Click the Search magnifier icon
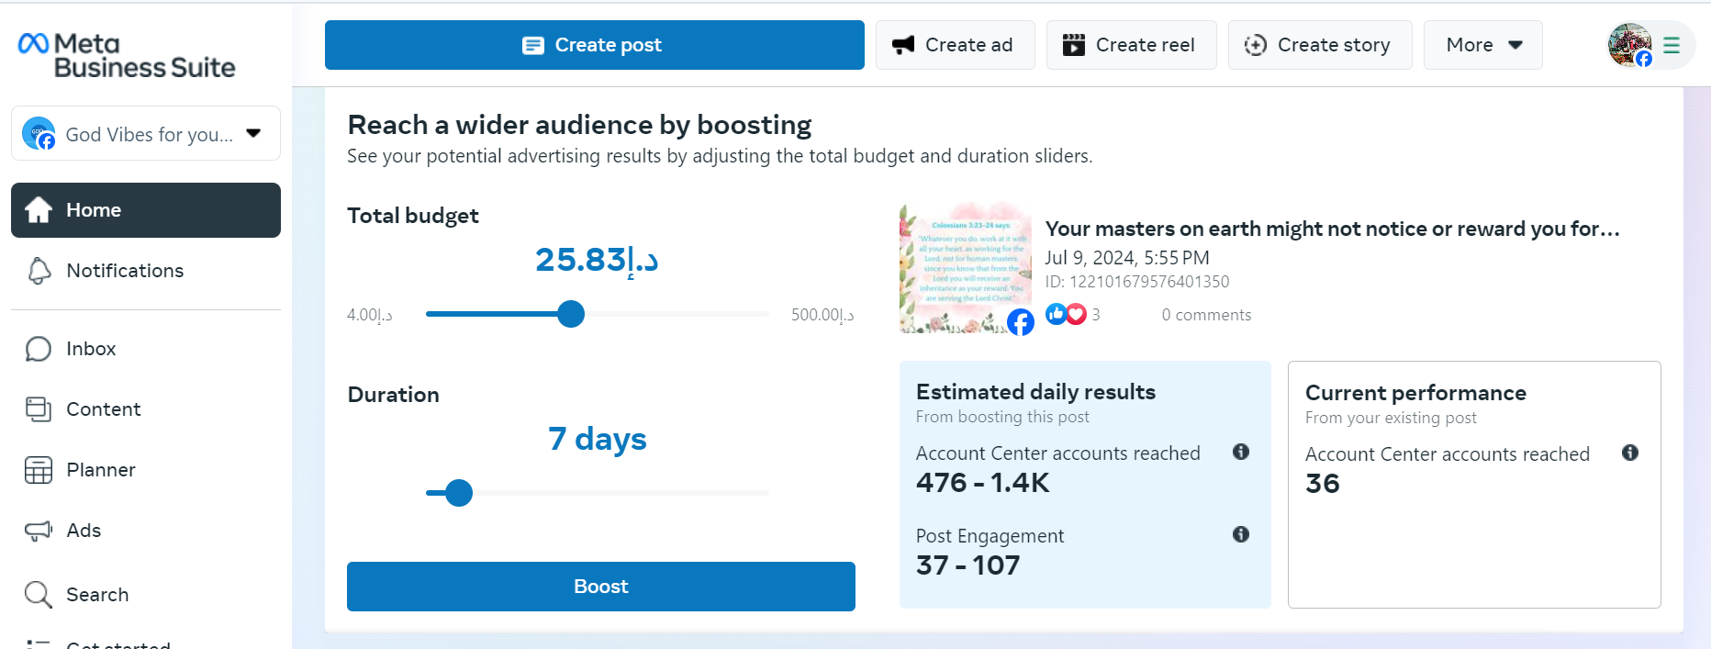Image resolution: width=1711 pixels, height=649 pixels. tap(39, 595)
